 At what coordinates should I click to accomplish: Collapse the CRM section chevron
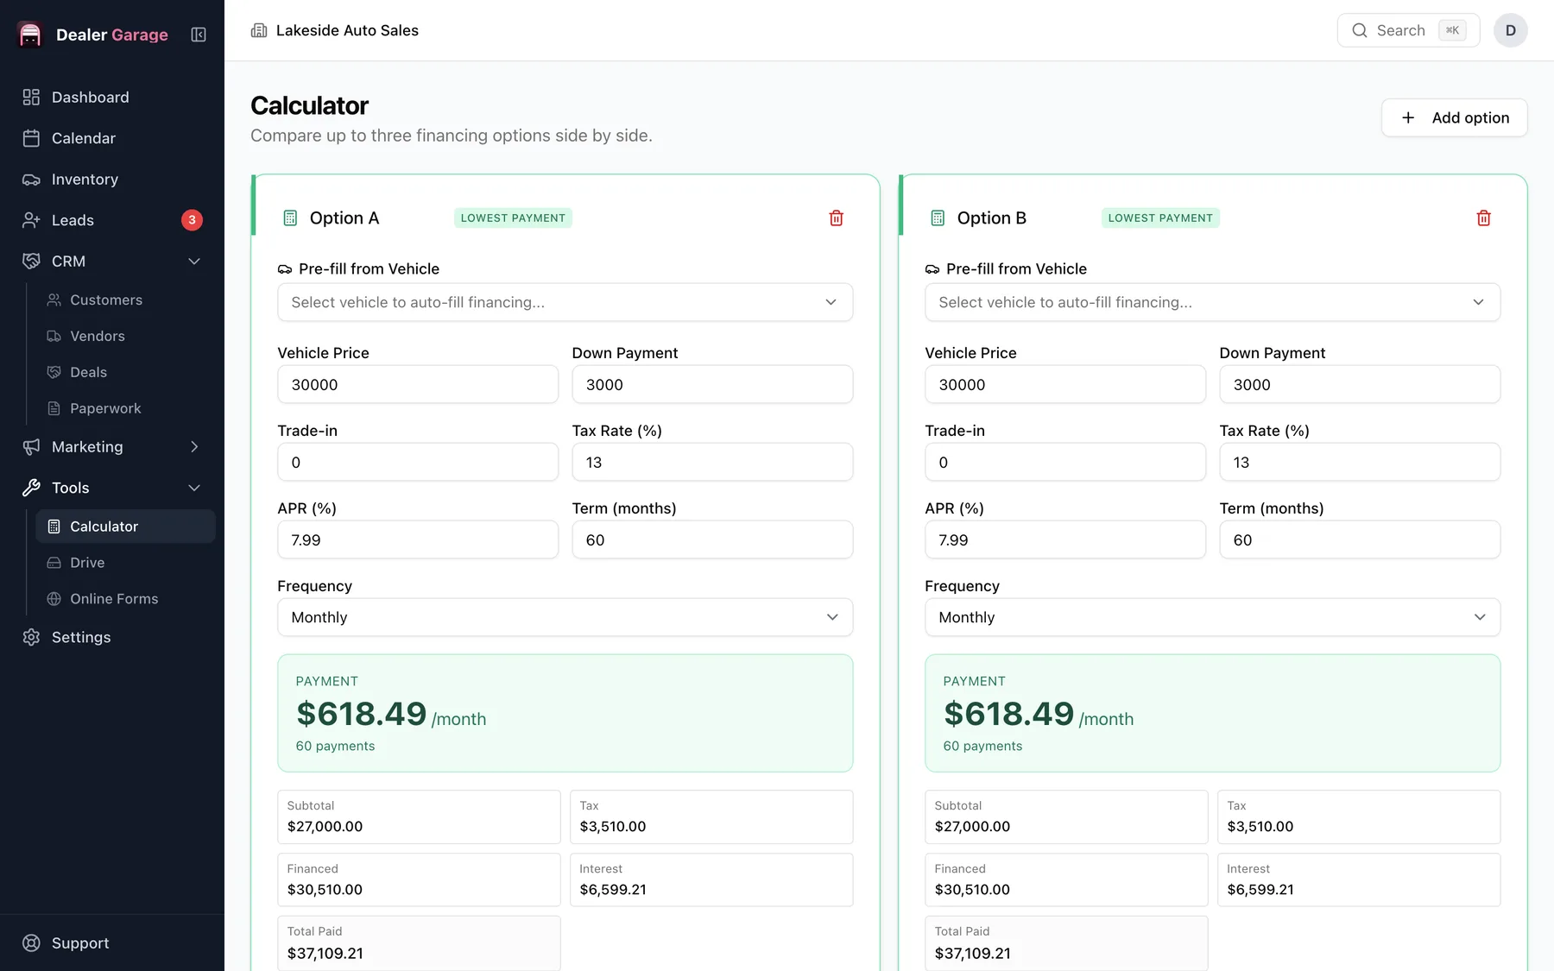click(194, 262)
